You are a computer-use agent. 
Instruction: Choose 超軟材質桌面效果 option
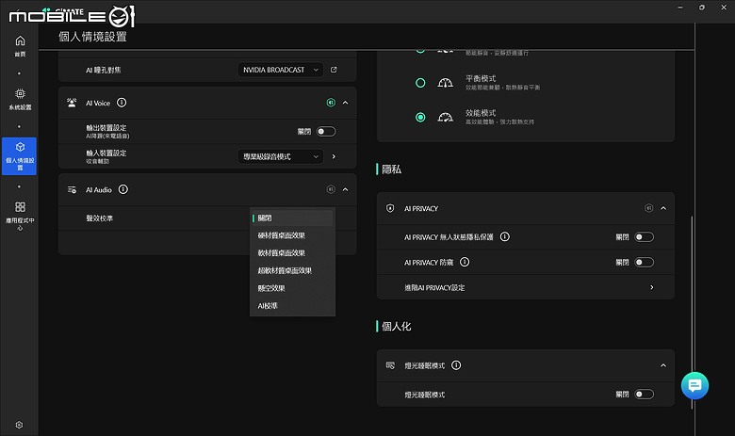click(x=292, y=270)
